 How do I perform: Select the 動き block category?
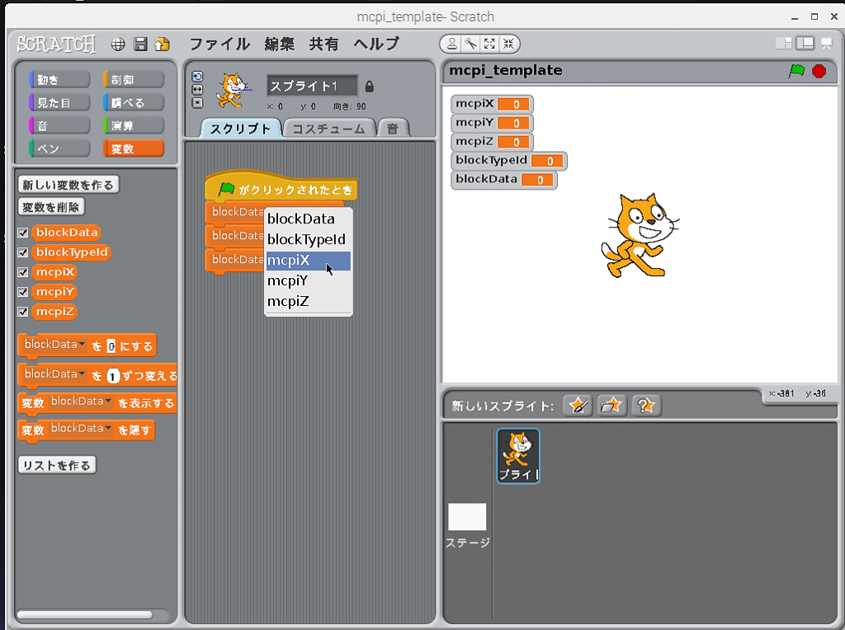click(x=59, y=80)
